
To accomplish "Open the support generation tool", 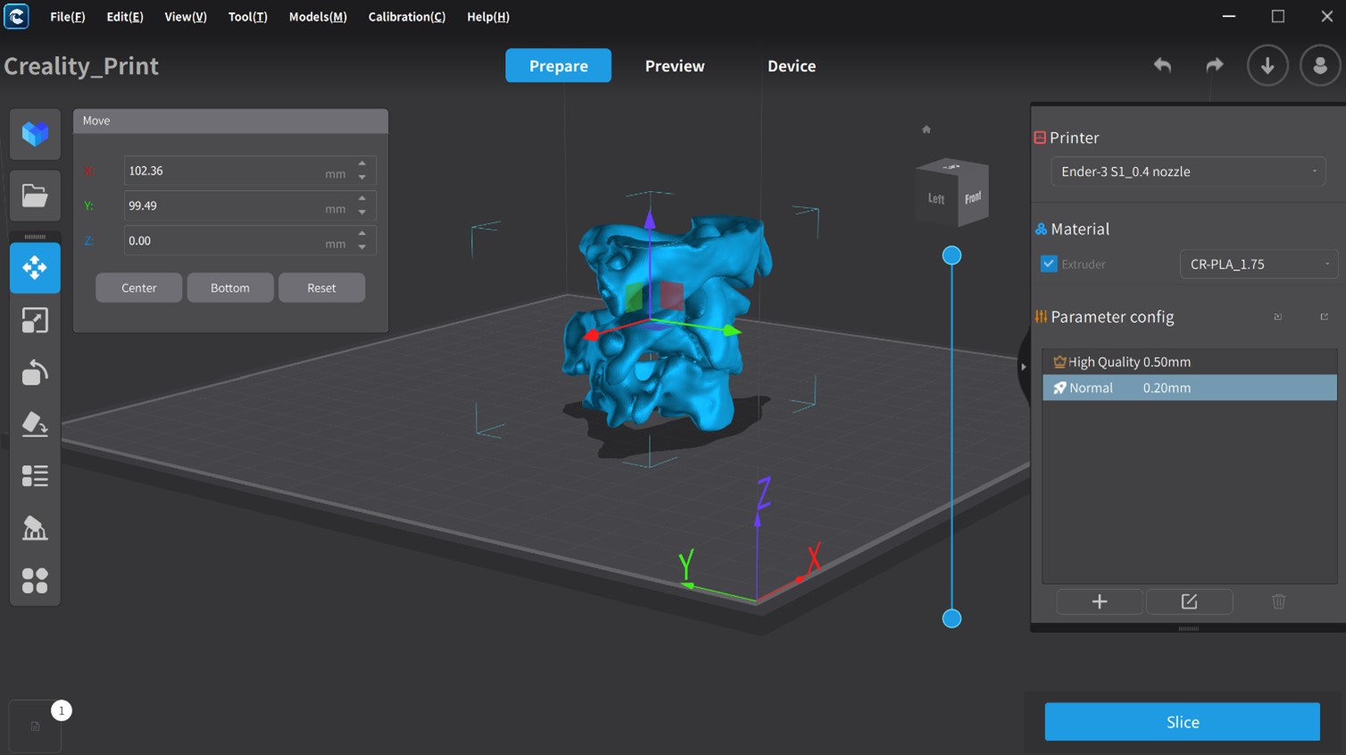I will click(x=35, y=527).
